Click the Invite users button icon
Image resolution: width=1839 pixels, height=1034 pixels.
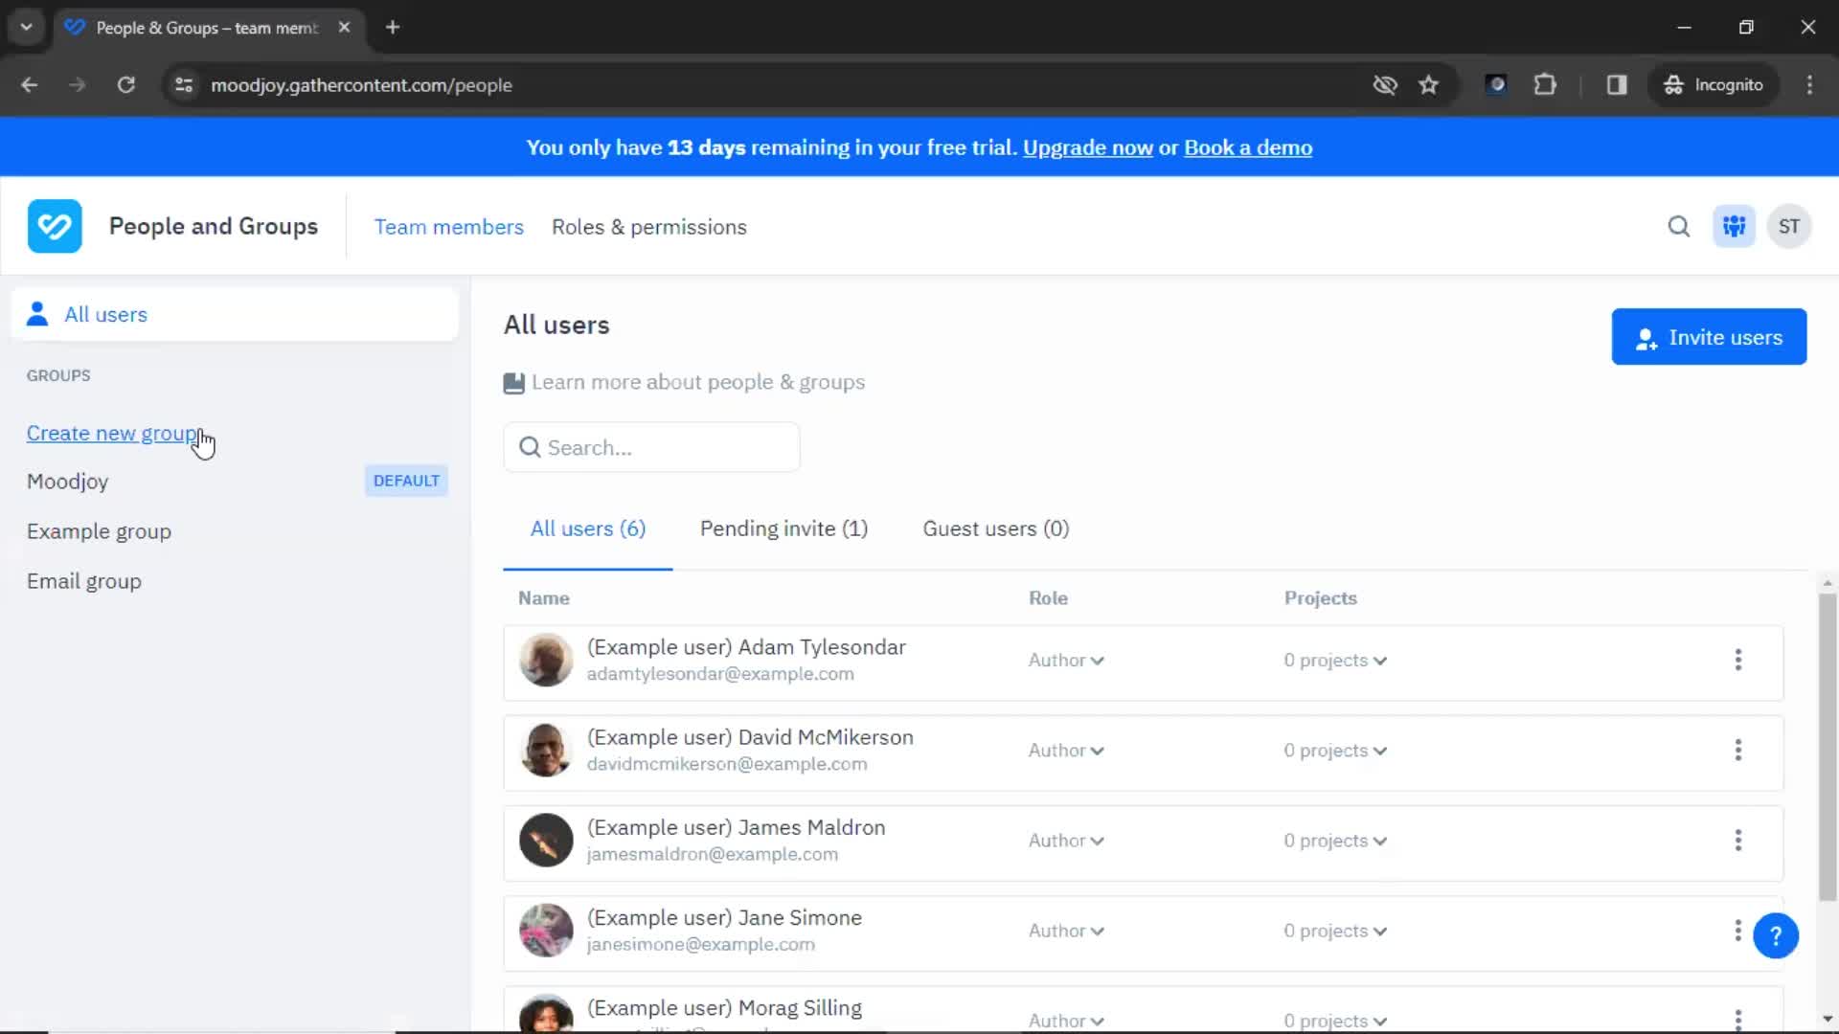(1645, 337)
